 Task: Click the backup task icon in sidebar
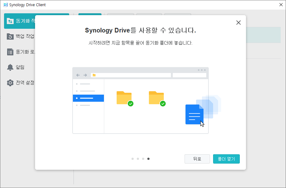pyautogui.click(x=10, y=36)
